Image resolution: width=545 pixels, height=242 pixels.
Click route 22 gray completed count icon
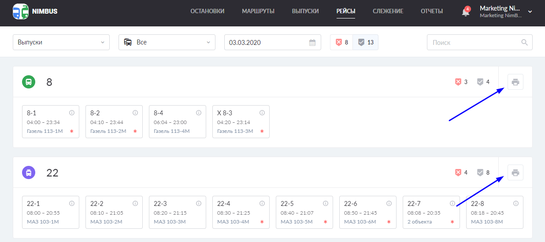[x=480, y=172]
